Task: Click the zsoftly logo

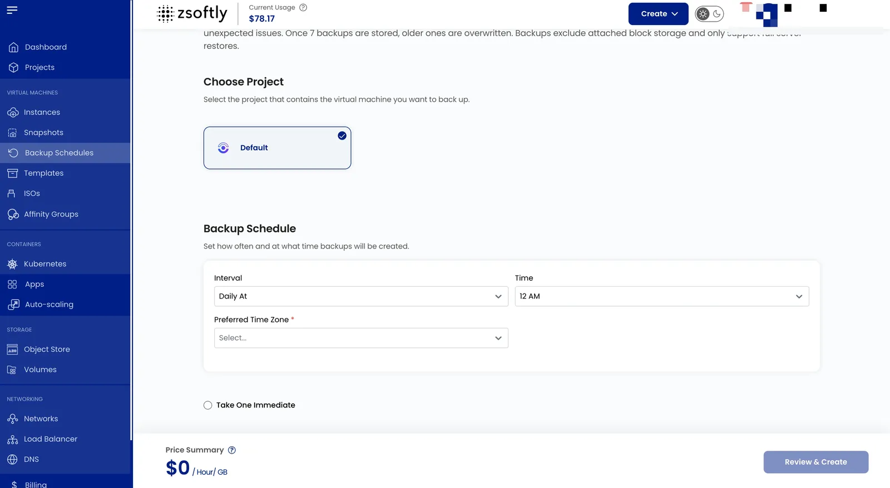Action: point(192,13)
